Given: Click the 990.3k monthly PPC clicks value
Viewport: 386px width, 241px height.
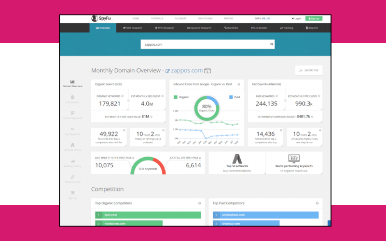Looking at the screenshot, I should (304, 104).
